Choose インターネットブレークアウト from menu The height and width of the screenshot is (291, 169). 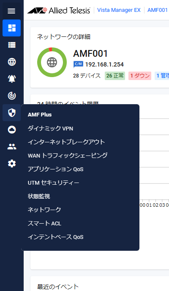pyautogui.click(x=66, y=142)
